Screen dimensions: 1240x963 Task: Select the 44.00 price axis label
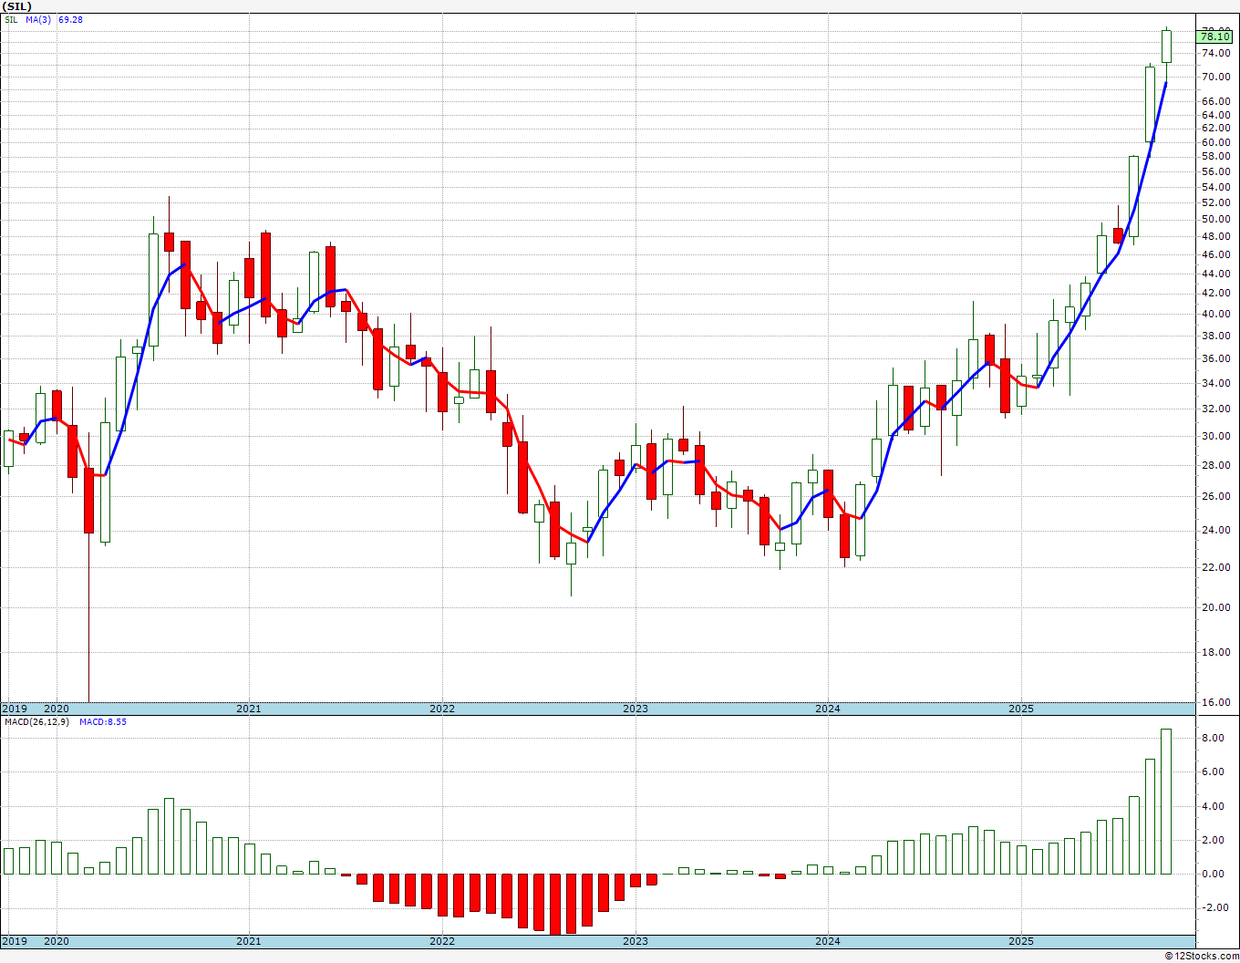pos(1215,274)
